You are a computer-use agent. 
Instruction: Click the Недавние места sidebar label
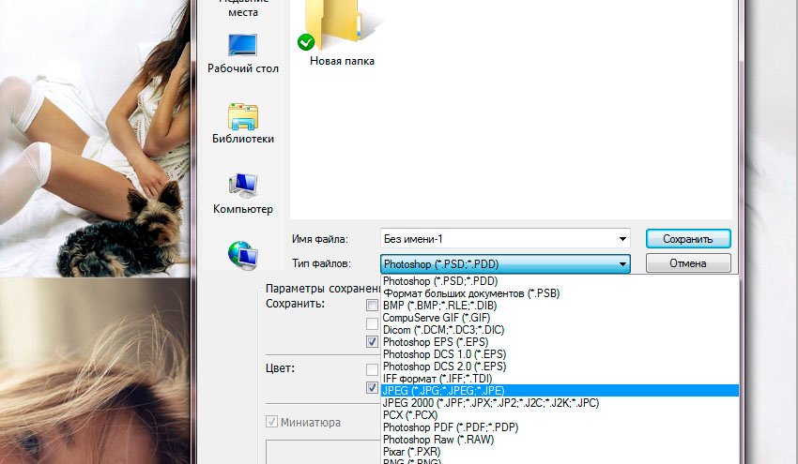(243, 8)
